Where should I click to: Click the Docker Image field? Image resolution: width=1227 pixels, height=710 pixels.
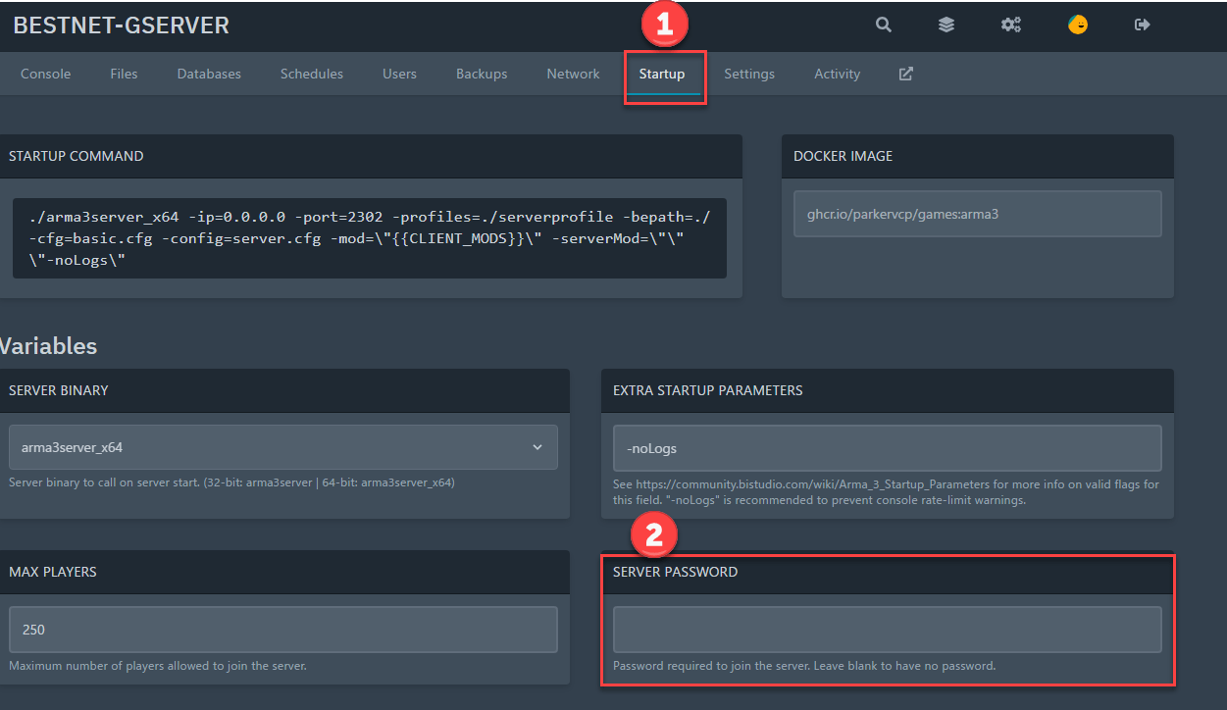pyautogui.click(x=978, y=214)
